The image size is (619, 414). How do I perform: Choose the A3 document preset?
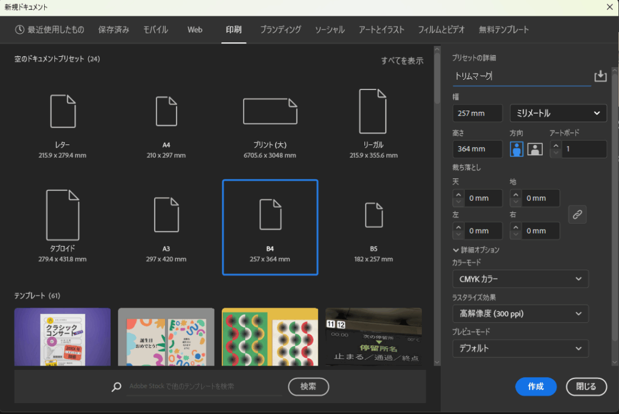tap(166, 215)
